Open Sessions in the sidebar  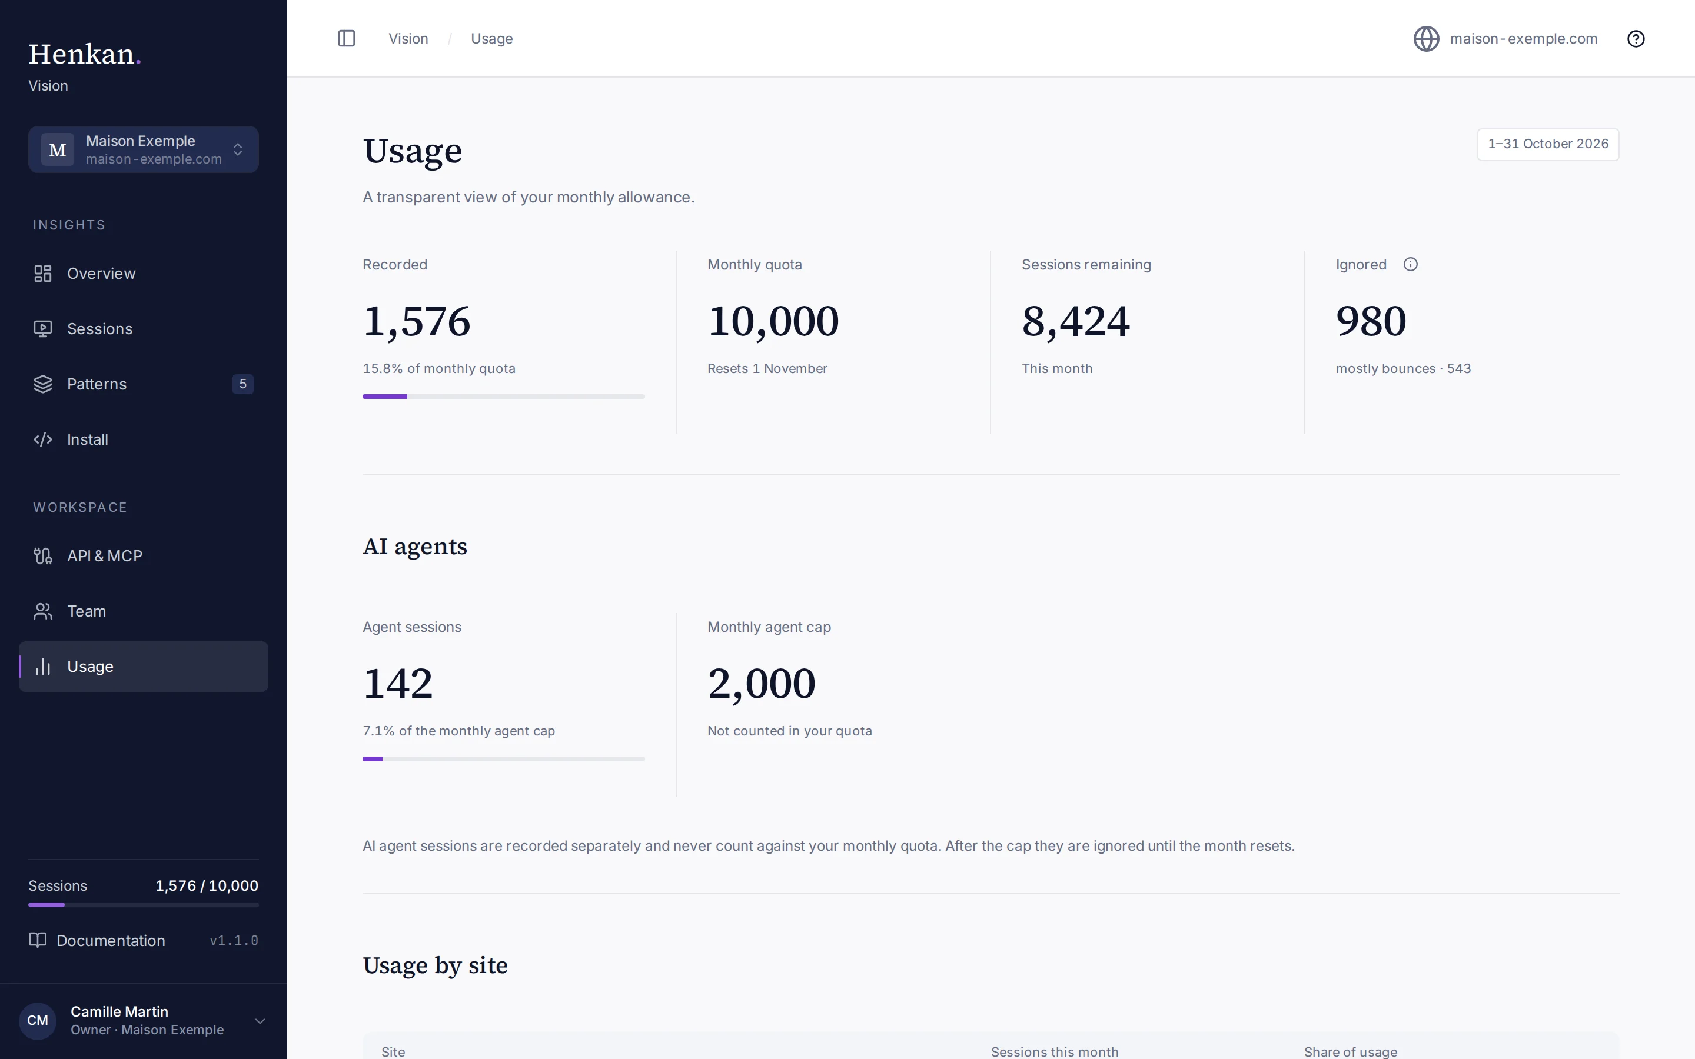[x=144, y=328]
